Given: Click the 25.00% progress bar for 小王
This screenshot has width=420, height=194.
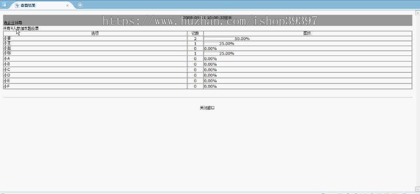Looking at the screenshot, I should 211,43.
